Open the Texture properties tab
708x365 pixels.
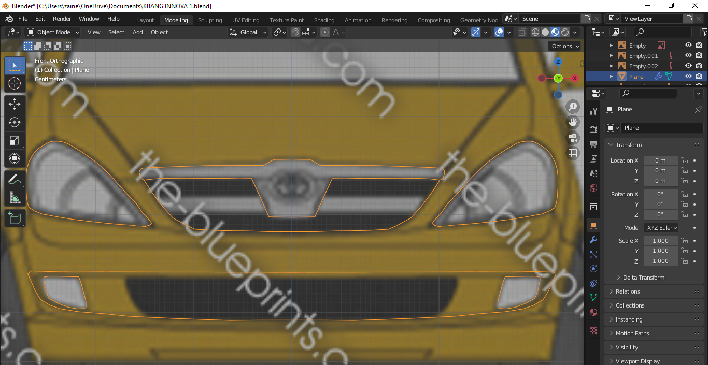[x=593, y=331]
